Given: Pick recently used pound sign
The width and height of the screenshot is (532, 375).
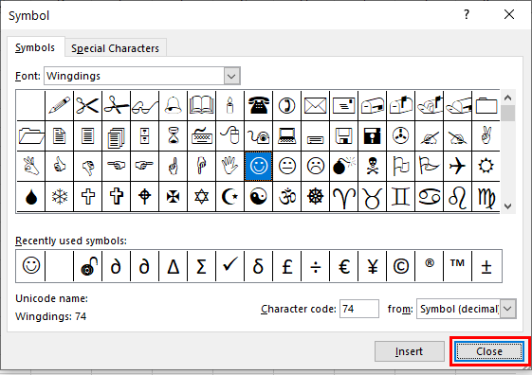Looking at the screenshot, I should (x=287, y=266).
